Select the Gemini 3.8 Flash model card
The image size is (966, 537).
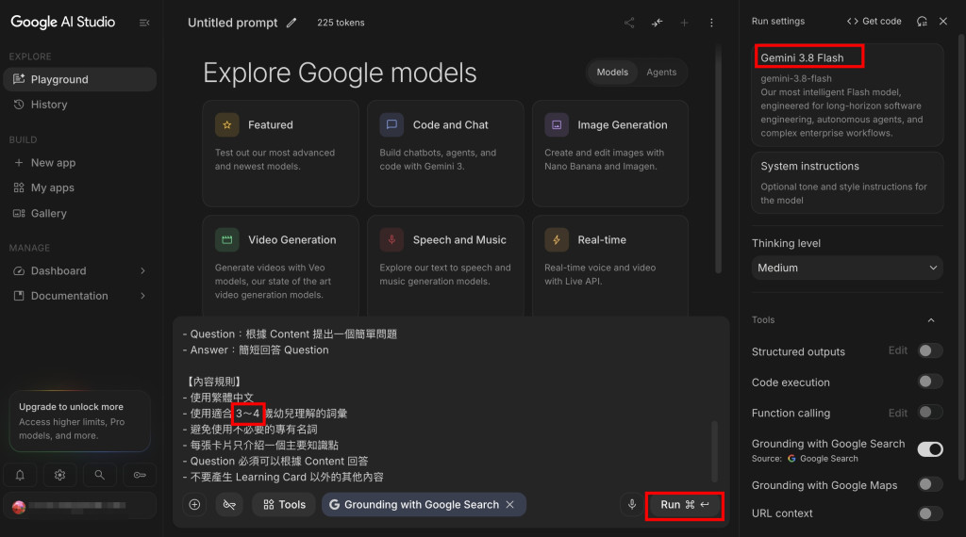click(x=847, y=95)
